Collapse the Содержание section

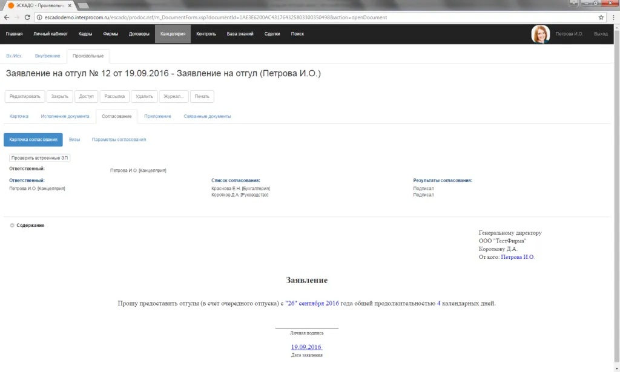tap(12, 226)
